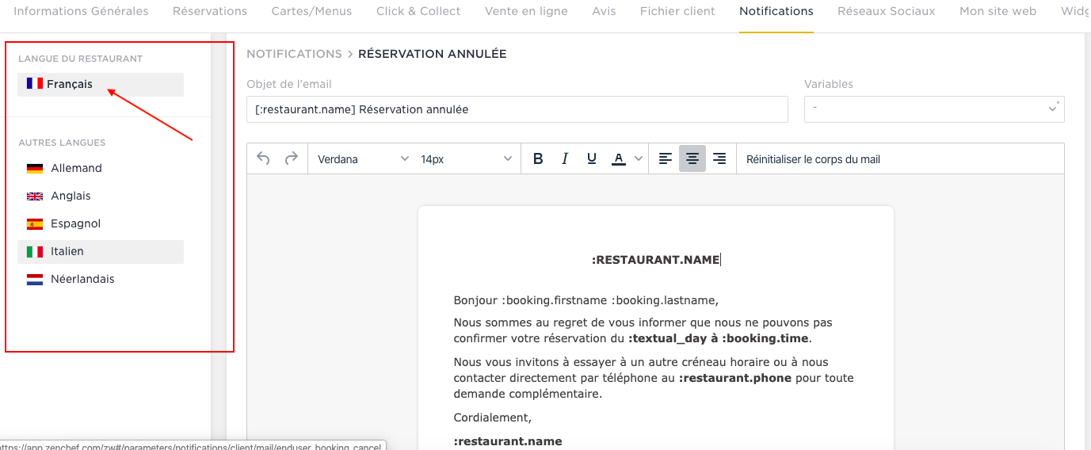Switch to the Avis tab
The width and height of the screenshot is (1091, 450).
pos(604,11)
